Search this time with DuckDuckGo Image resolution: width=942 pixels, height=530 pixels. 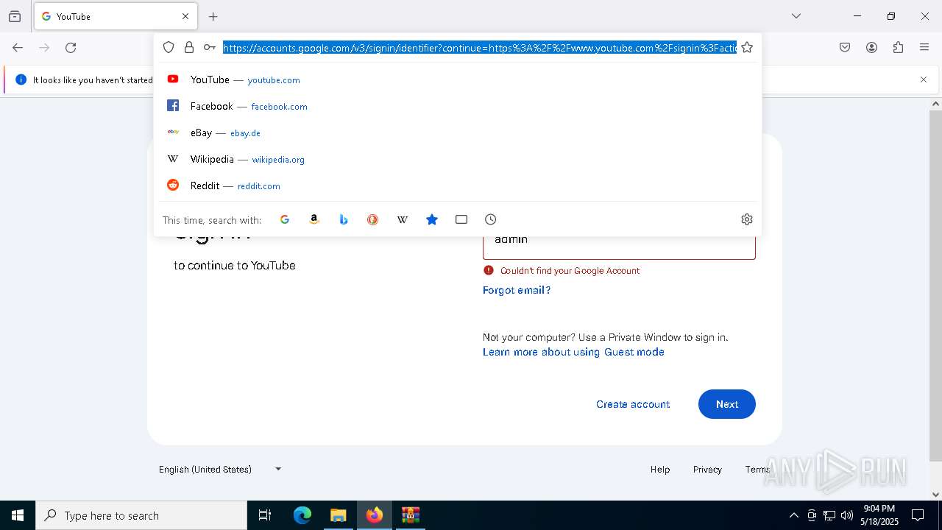pos(373,219)
